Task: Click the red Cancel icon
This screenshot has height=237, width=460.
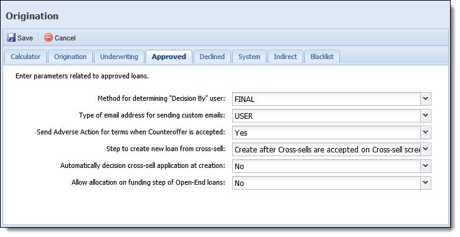Action: point(49,37)
